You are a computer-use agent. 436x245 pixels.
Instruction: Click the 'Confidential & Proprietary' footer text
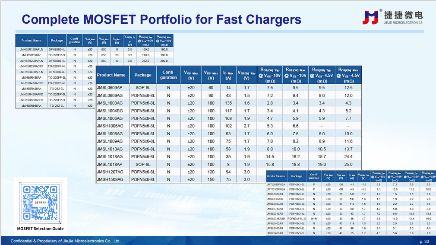tap(65, 241)
